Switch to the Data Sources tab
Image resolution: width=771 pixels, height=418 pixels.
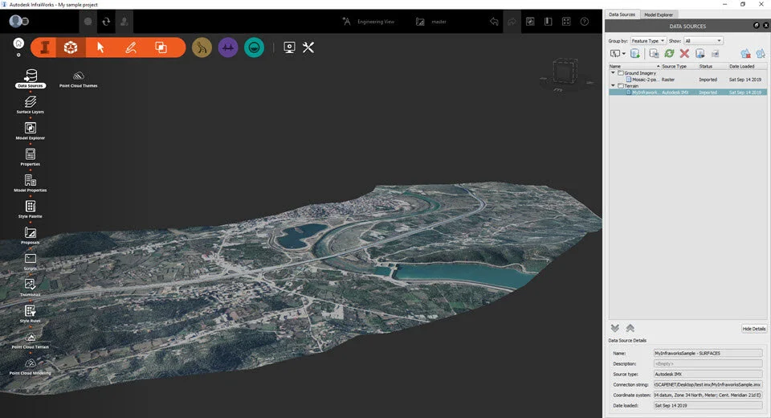pos(622,14)
